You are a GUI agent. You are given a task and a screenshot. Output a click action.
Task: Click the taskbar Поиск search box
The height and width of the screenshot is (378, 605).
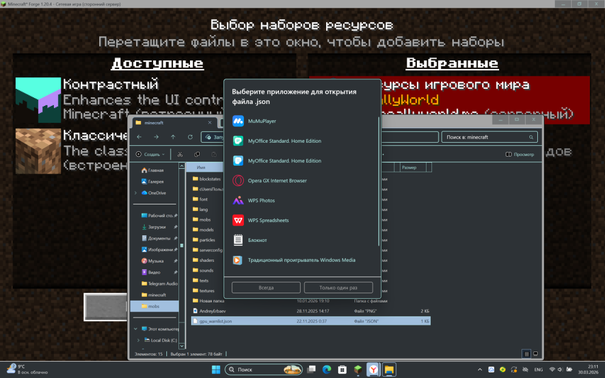tap(264, 370)
